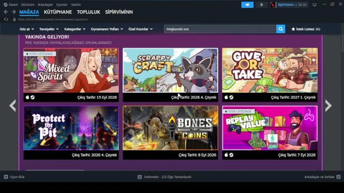Go forward with the right arrow icon
Screen dimensions: 344x193
coord(13,12)
